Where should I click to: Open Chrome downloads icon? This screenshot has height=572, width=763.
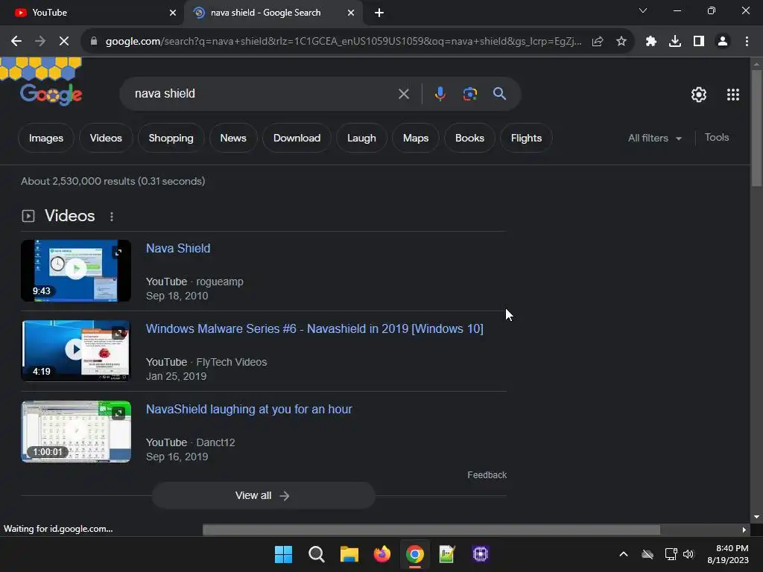[675, 42]
